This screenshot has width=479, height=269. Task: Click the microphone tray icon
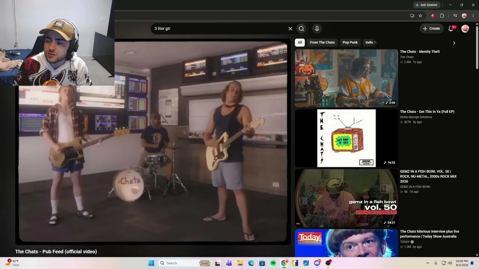[x=436, y=263]
